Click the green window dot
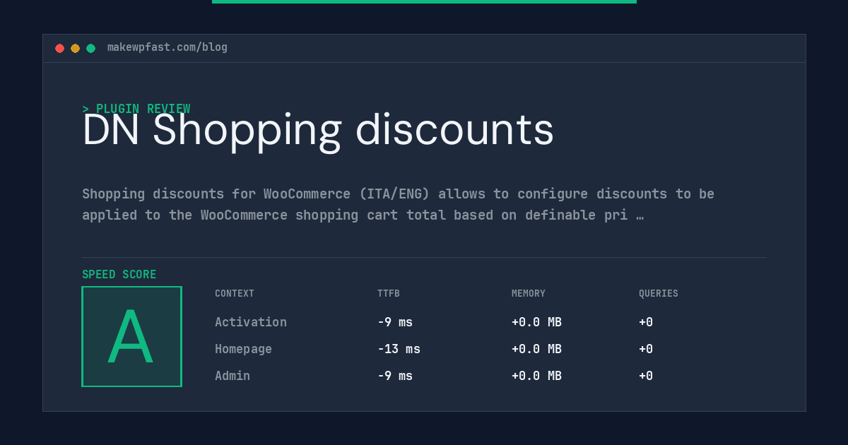This screenshot has height=445, width=848. tap(90, 48)
